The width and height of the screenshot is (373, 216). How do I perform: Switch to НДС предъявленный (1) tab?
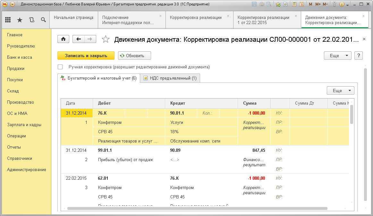point(170,78)
